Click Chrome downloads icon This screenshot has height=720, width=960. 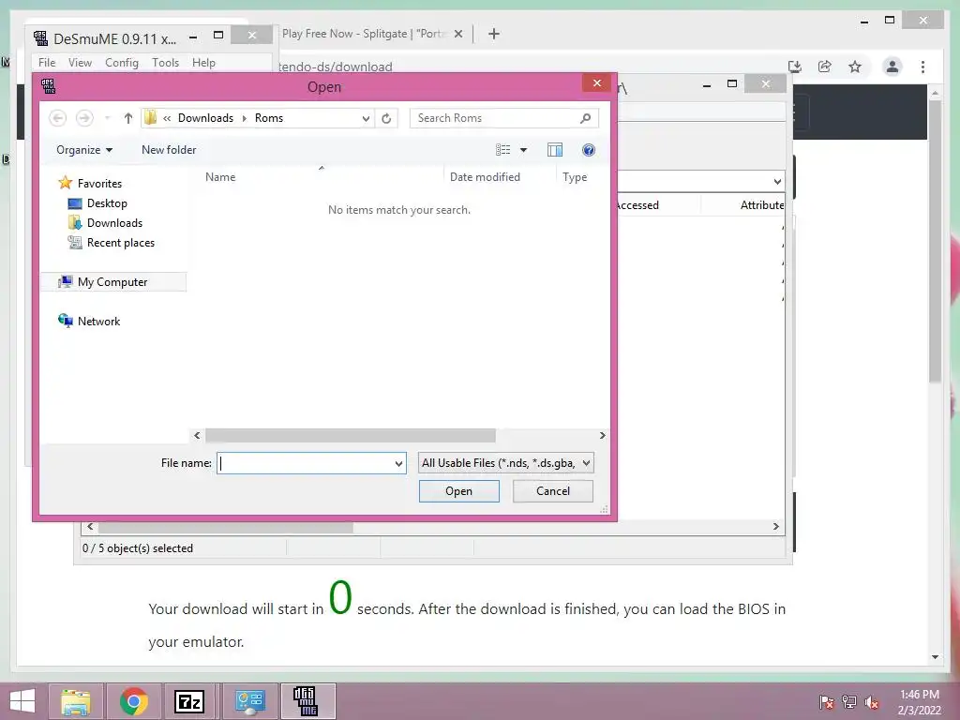pos(795,67)
